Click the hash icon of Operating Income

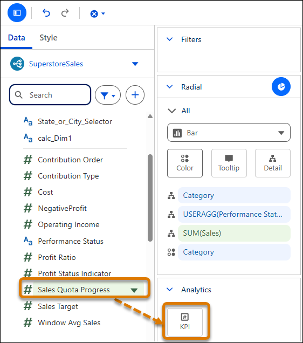coord(27,224)
